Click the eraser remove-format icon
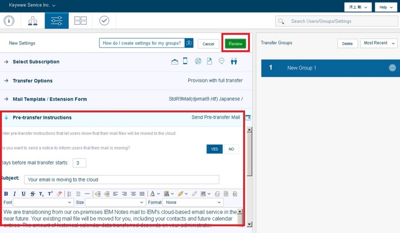 coord(59,194)
